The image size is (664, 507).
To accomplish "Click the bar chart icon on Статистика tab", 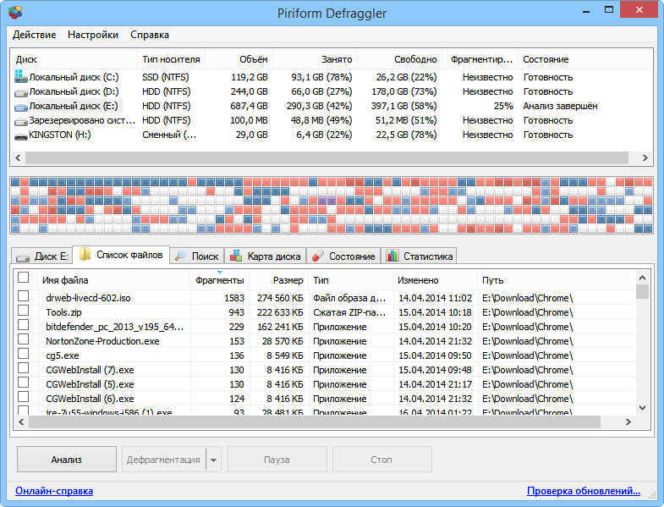I will pyautogui.click(x=392, y=256).
